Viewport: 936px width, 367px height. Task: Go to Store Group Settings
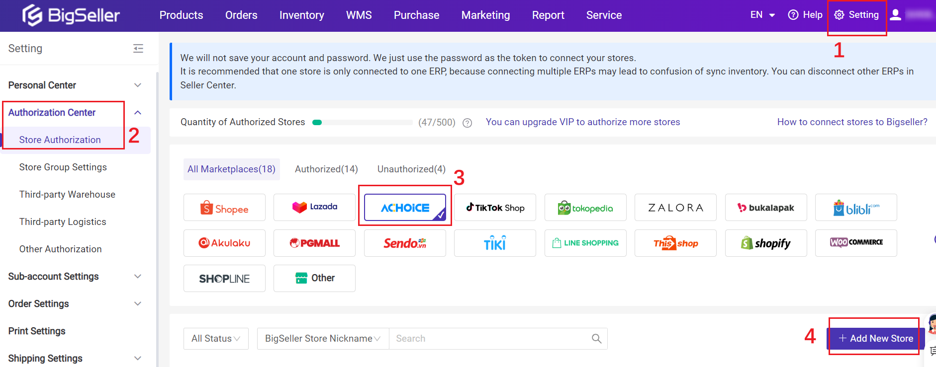[x=63, y=167]
